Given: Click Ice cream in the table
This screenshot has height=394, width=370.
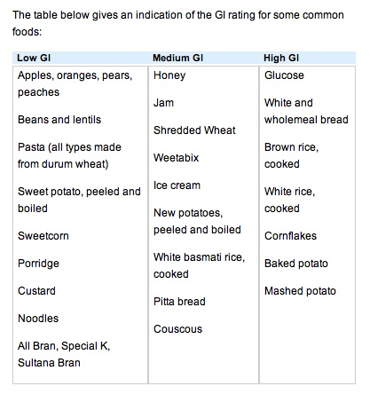Looking at the screenshot, I should tap(177, 185).
